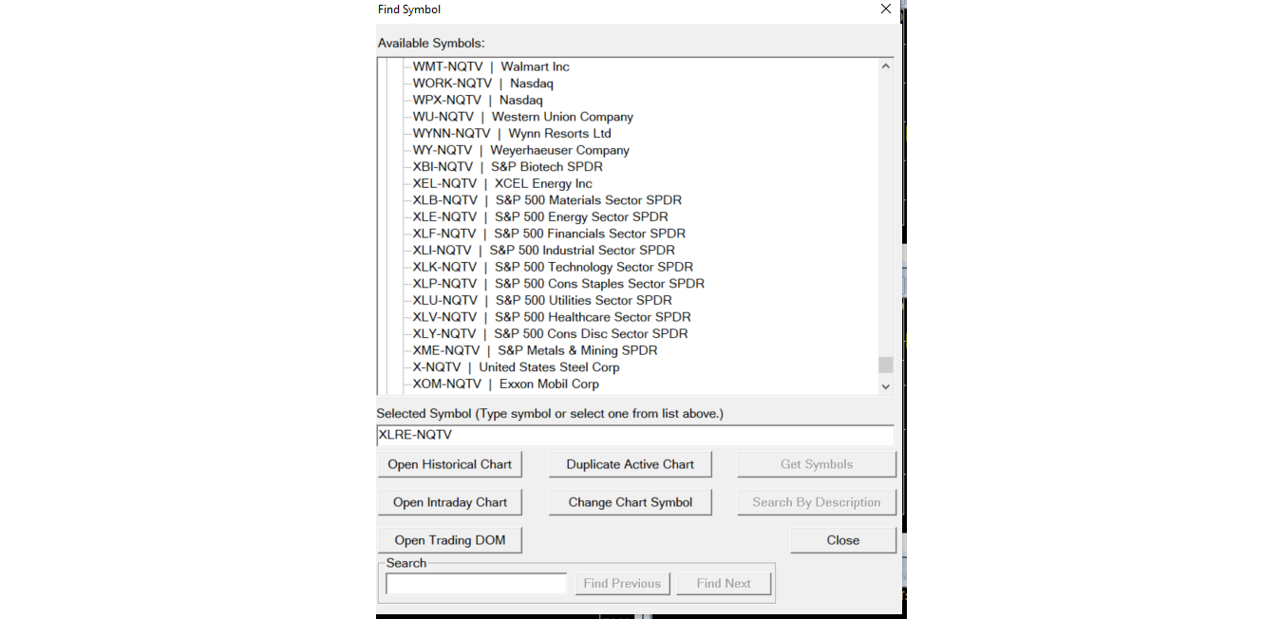Click symbol list scroll up arrow
The width and height of the screenshot is (1282, 619).
[x=886, y=66]
